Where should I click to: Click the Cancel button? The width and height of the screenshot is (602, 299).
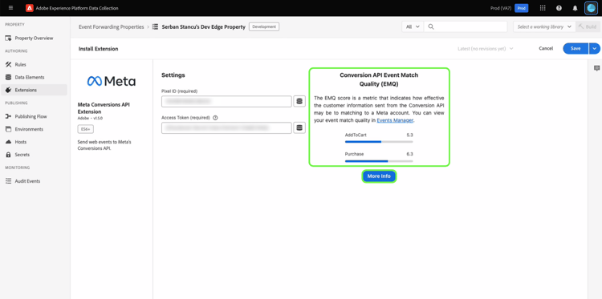546,48
